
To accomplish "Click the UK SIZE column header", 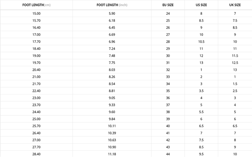I will tap(235, 5).
